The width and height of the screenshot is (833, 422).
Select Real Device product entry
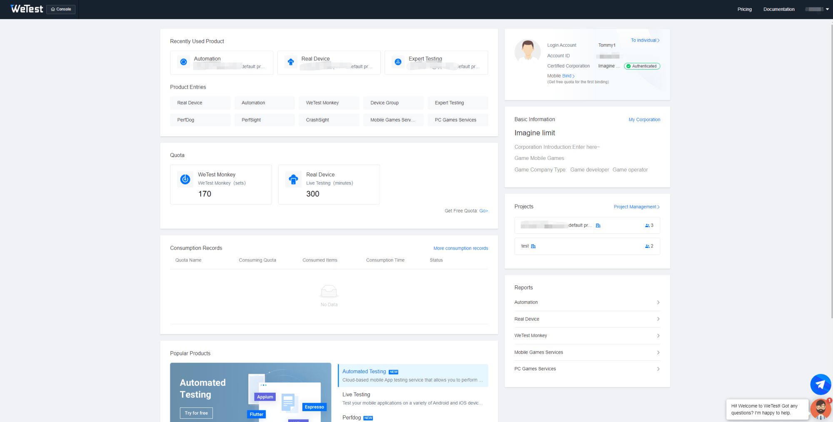coord(200,103)
